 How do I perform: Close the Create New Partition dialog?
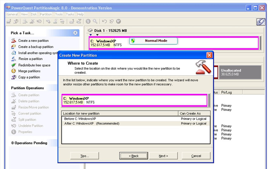click(x=209, y=55)
